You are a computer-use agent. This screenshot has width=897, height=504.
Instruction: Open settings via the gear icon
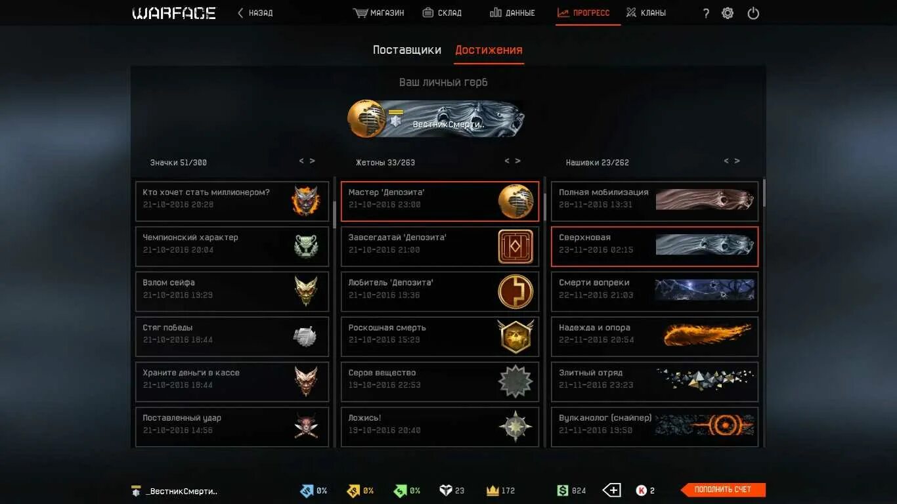(728, 12)
